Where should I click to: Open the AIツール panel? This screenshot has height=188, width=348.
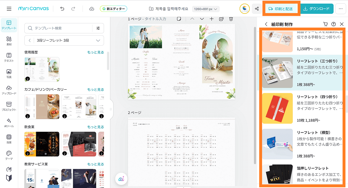coord(9,122)
